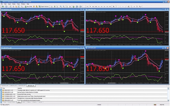Open the Journal tab in Terminal
This screenshot has height=106, width=170.
(x=40, y=102)
